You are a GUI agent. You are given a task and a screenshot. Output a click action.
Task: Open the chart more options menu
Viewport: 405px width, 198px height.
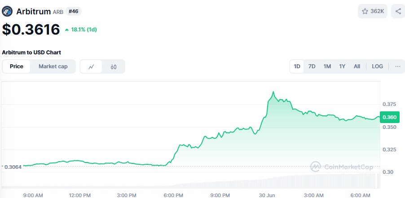(x=397, y=66)
